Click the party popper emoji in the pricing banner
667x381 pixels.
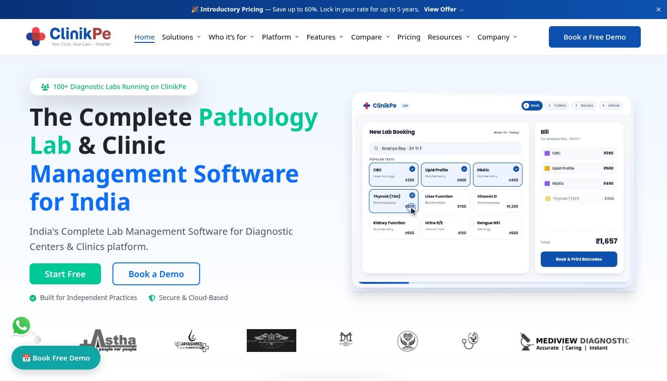194,10
